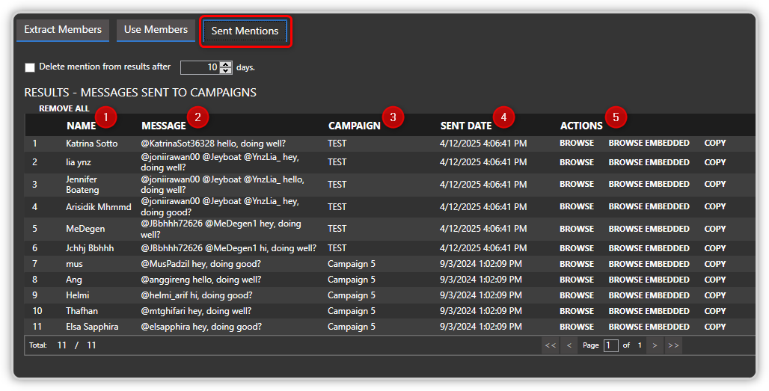Decrease the days value with down arrow

click(x=226, y=71)
